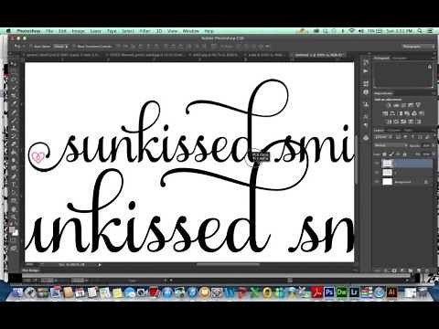Toggle lock image pixels brush icon

point(391,154)
